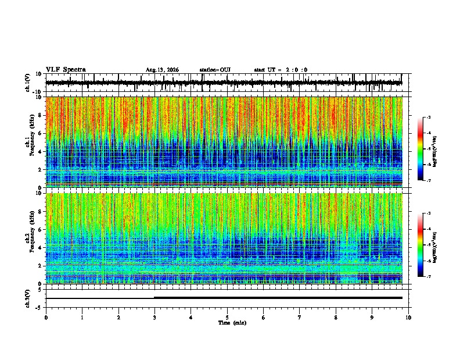Click time axis tick label "2"
This screenshot has height=356, width=460.
(118, 318)
